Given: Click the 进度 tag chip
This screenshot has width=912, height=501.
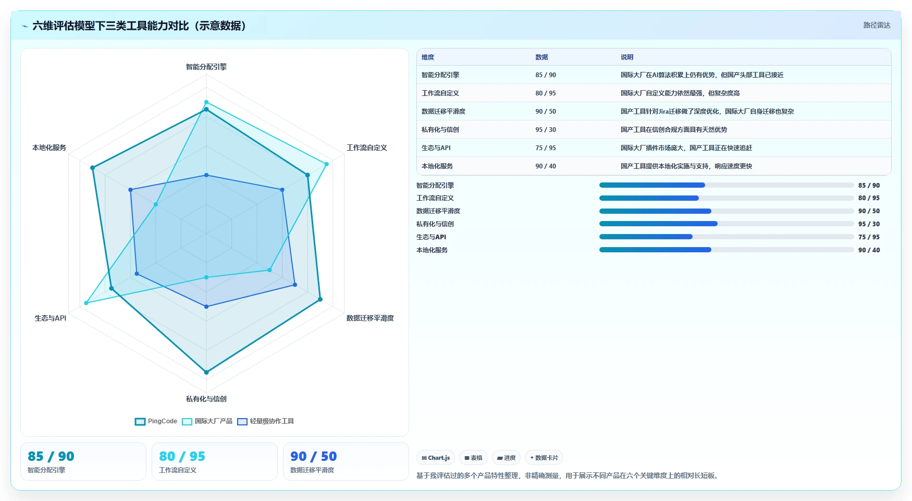Looking at the screenshot, I should [506, 458].
